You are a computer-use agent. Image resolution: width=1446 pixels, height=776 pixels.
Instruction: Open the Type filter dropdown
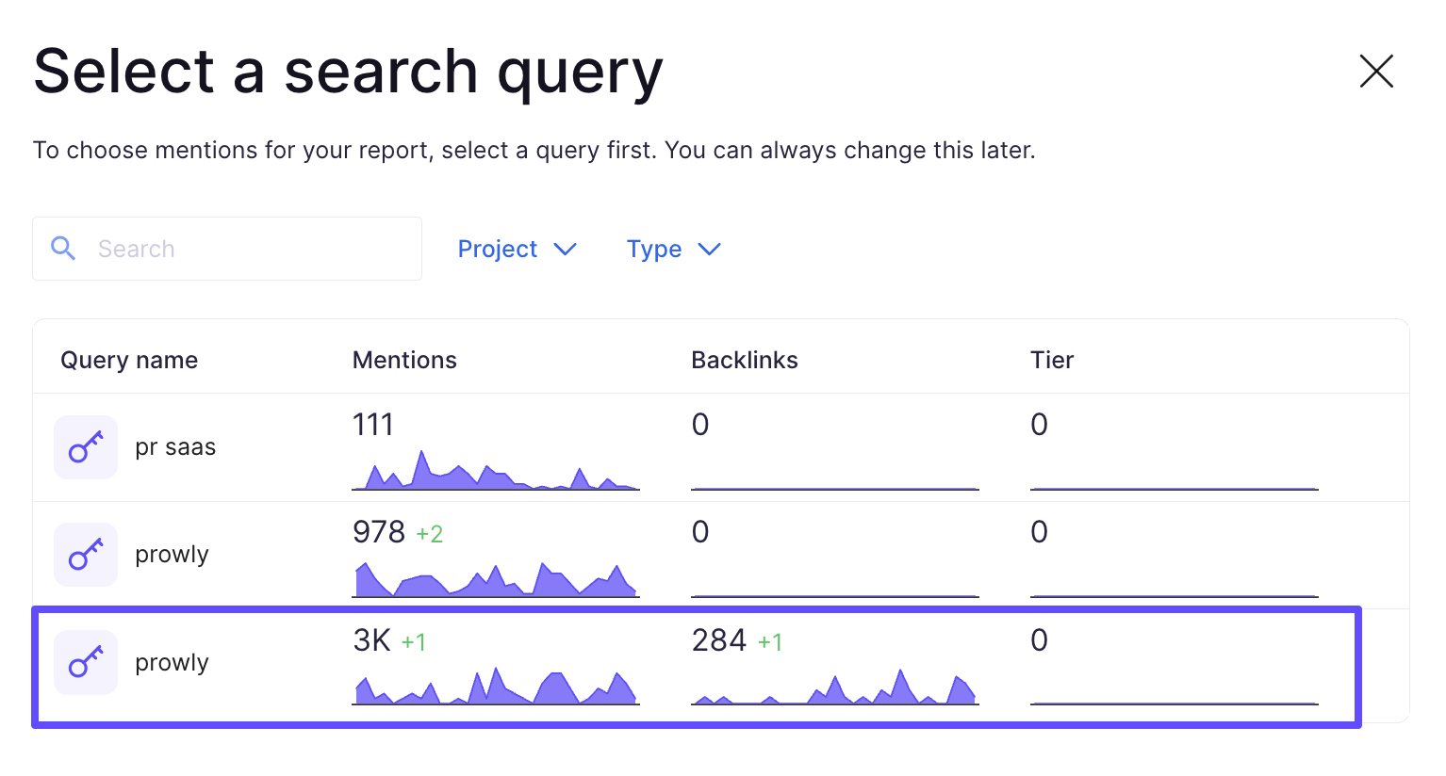[673, 249]
